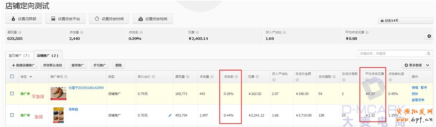The image size is (436, 127).
Task: Open the settings gear beside summary stats
Action: click(429, 36)
